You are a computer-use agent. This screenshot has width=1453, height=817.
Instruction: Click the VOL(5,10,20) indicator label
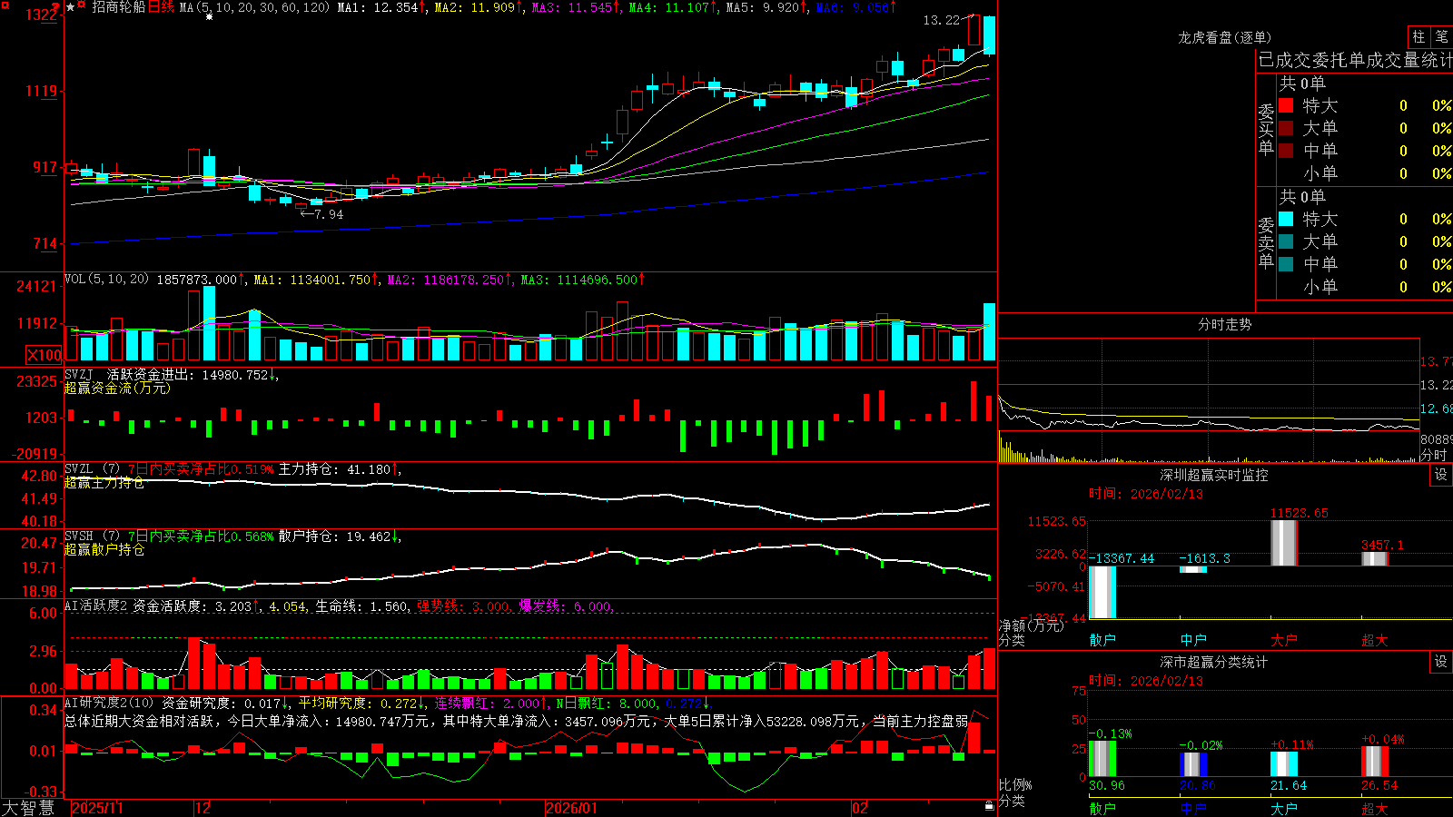pos(106,280)
